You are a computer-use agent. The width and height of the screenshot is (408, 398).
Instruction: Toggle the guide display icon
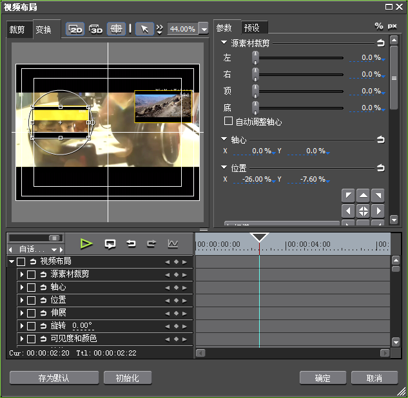point(116,29)
